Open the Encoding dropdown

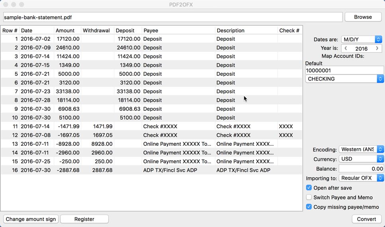[x=361, y=149]
